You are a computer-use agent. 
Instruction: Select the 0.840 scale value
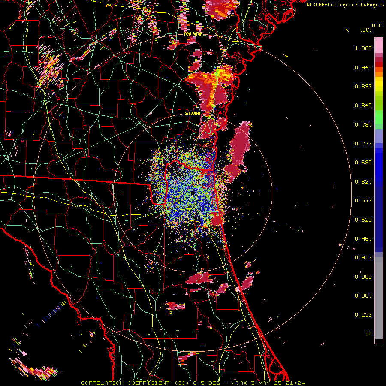tap(363, 106)
